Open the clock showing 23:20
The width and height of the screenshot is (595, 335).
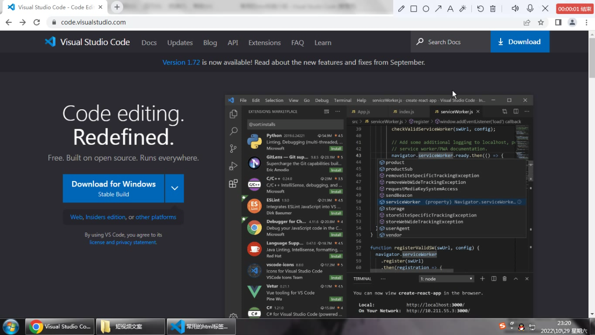(x=564, y=327)
